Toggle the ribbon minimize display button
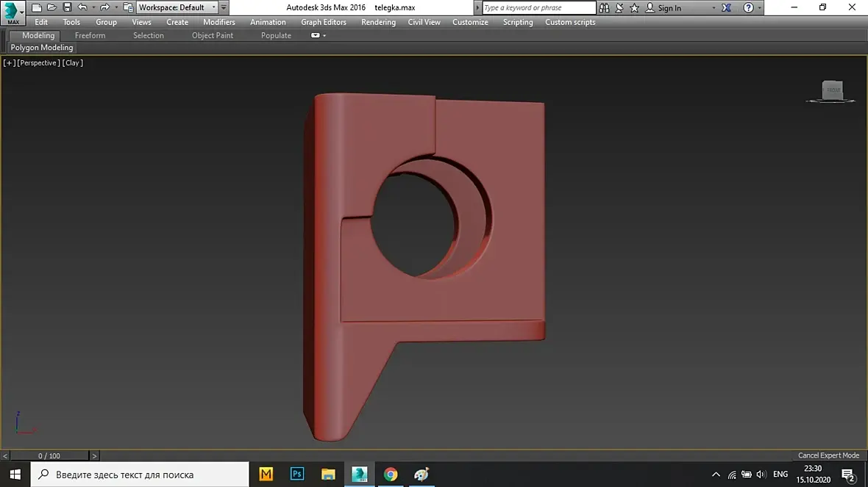Image resolution: width=868 pixels, height=487 pixels. 316,35
